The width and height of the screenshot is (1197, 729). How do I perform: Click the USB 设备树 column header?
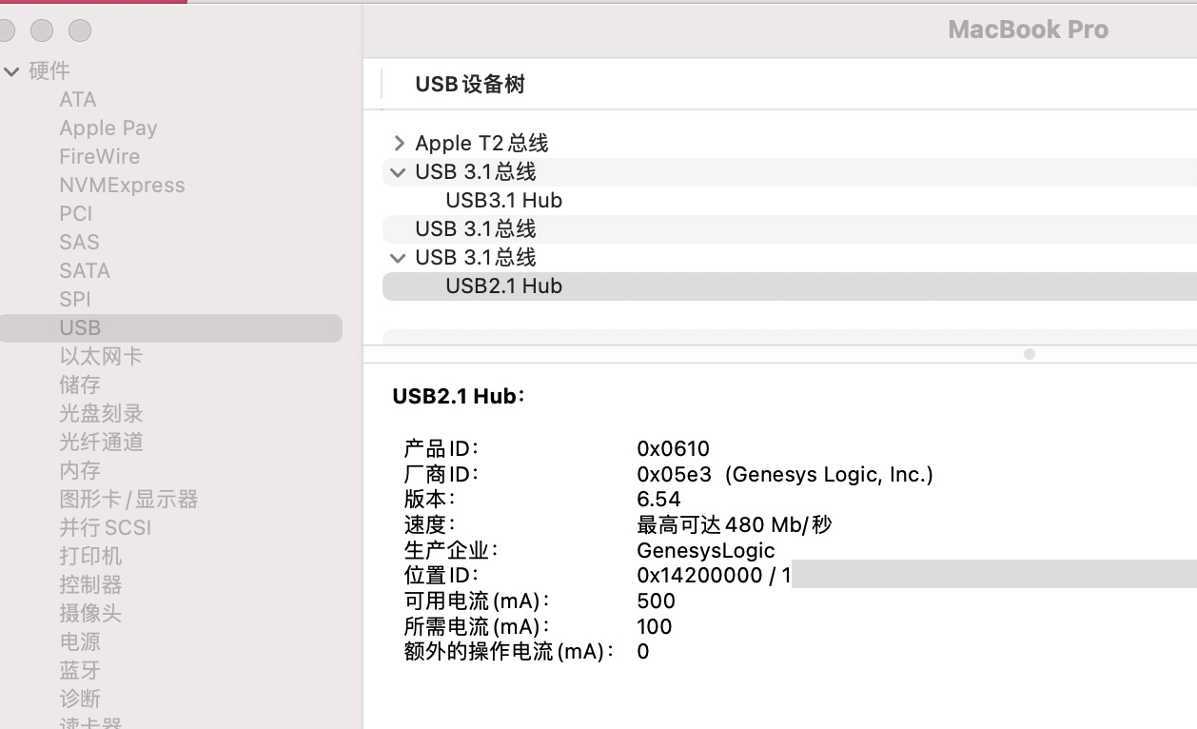click(470, 85)
